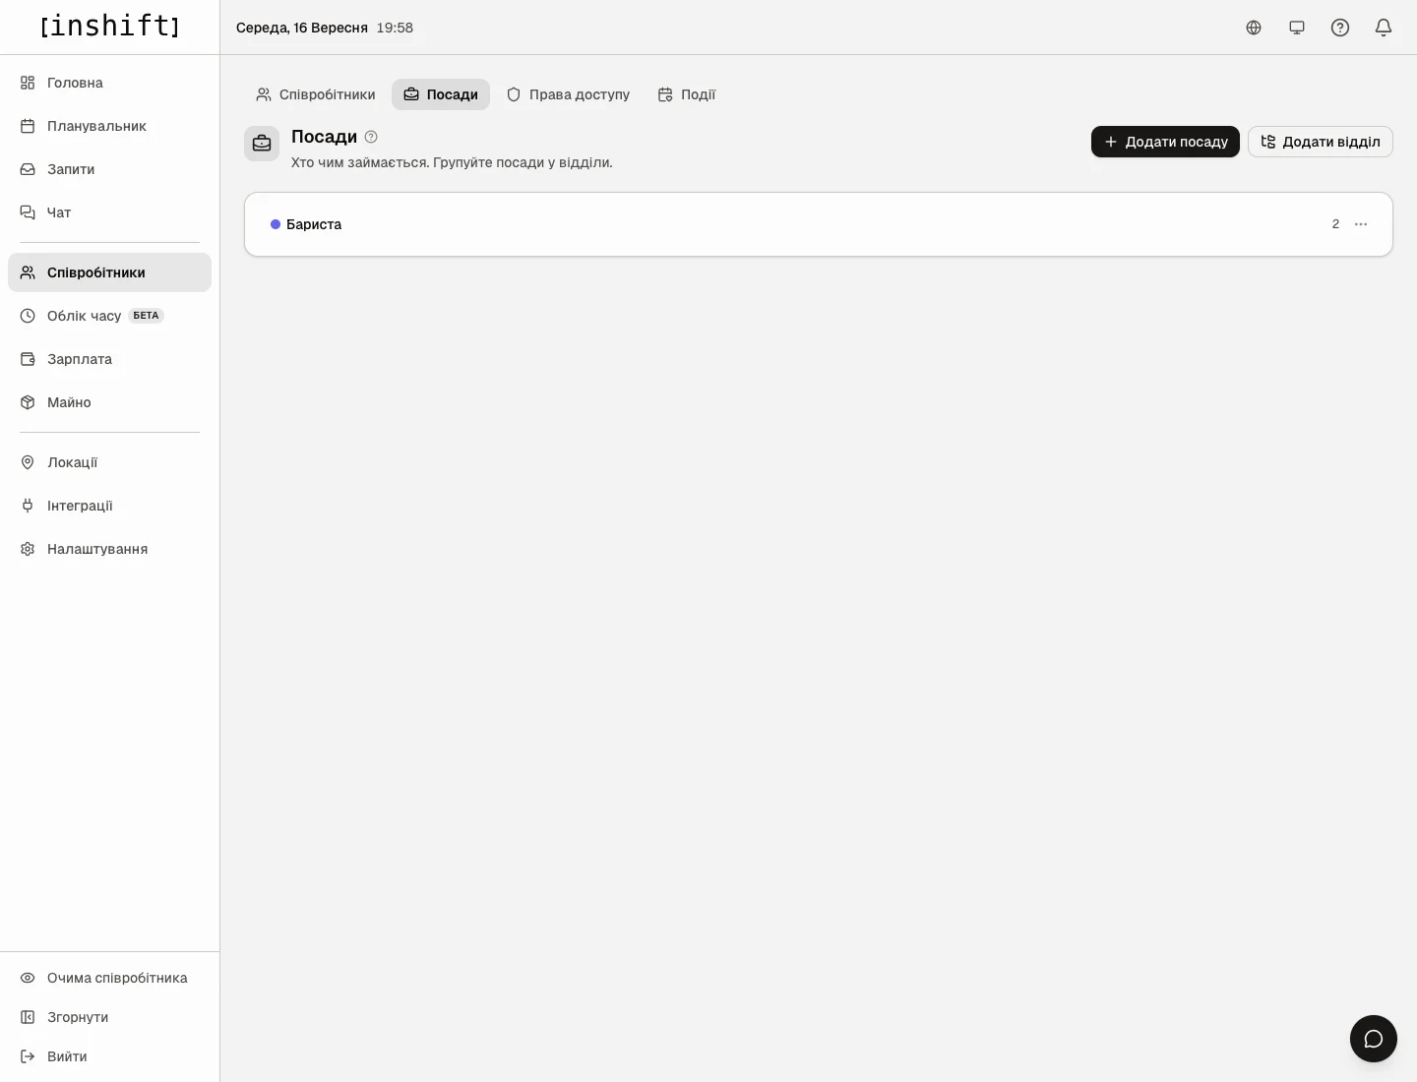Image resolution: width=1417 pixels, height=1082 pixels.
Task: Open Запити in sidebar
Action: (109, 169)
